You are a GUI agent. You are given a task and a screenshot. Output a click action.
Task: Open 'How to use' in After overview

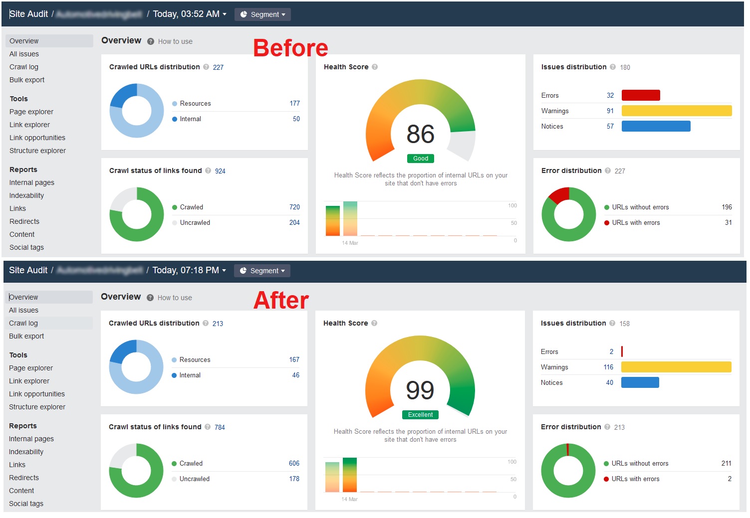175,298
